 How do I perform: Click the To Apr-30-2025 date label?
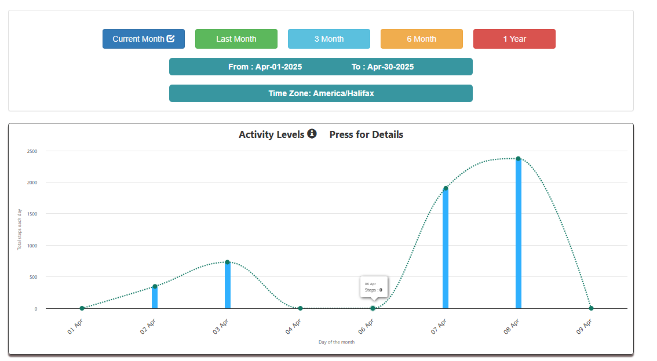(x=382, y=67)
